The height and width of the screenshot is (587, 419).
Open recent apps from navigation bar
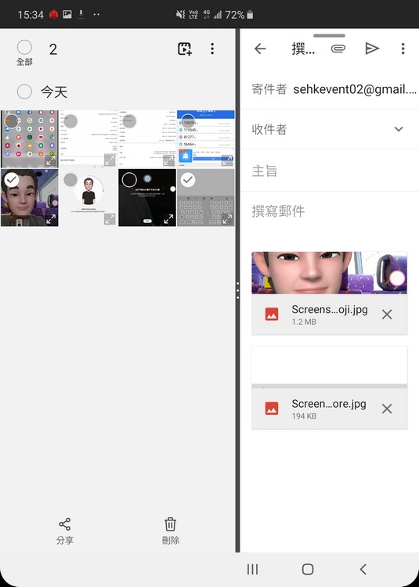(252, 570)
